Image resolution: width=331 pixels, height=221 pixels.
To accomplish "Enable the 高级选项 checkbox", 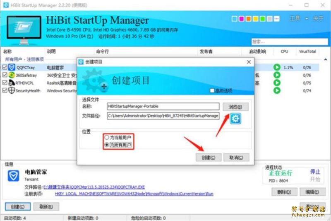I will (x=212, y=91).
